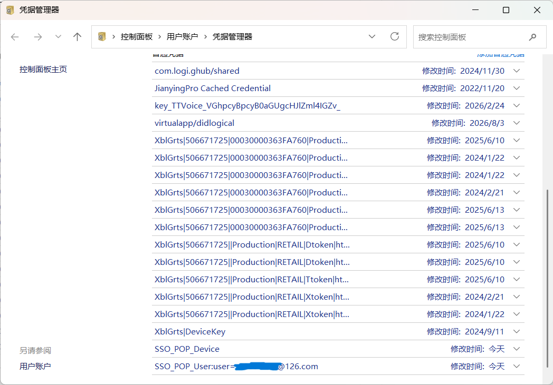553x385 pixels.
Task: Expand the SSO_POP_Device chevron
Action: 516,349
